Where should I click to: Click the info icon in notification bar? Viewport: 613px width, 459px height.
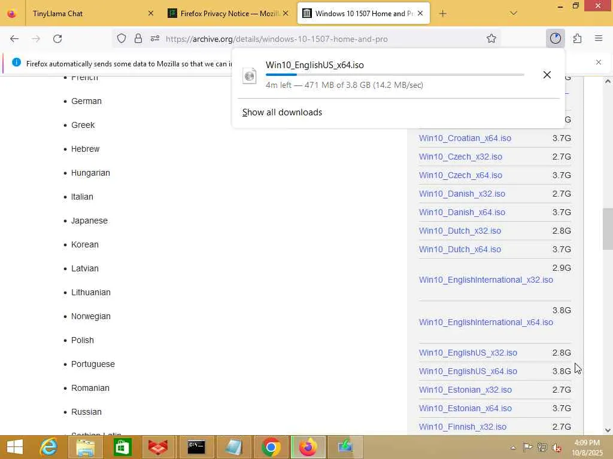coord(16,62)
